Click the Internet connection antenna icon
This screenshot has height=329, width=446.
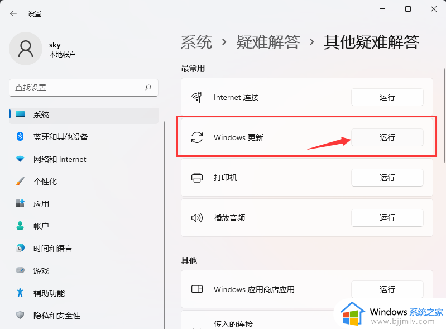point(197,97)
